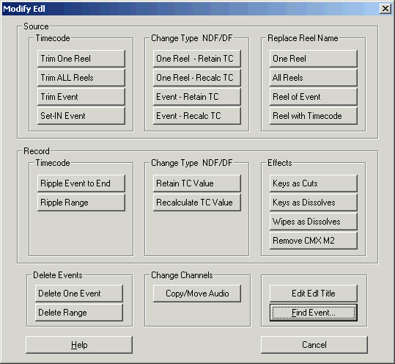Viewport: 395px width, 364px height.
Task: Click All Reels under Replace Reel Name
Action: point(314,78)
